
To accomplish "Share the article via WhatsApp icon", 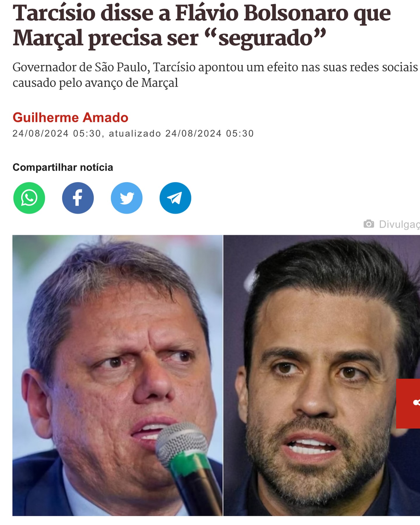I will pos(29,198).
